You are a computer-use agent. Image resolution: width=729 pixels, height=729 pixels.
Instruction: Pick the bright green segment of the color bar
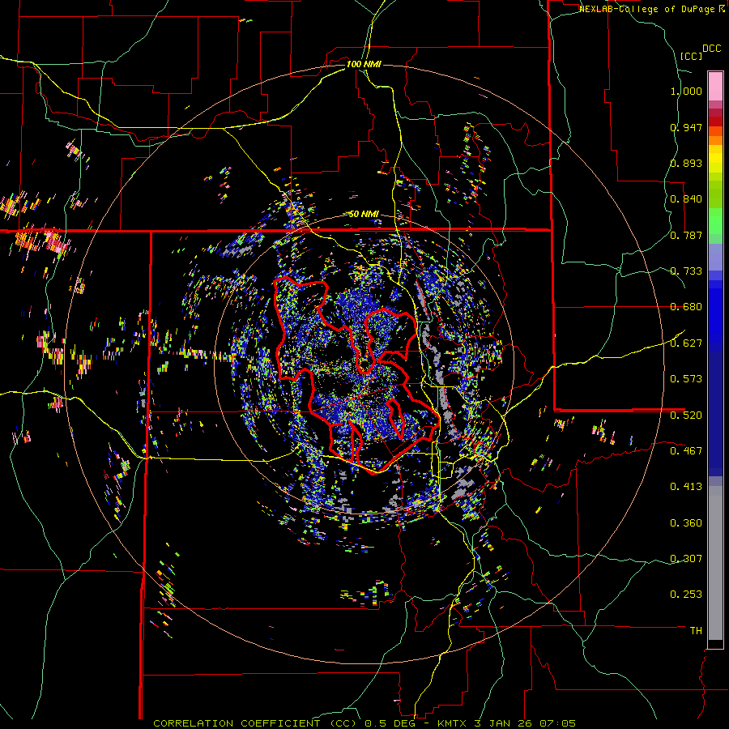point(715,221)
